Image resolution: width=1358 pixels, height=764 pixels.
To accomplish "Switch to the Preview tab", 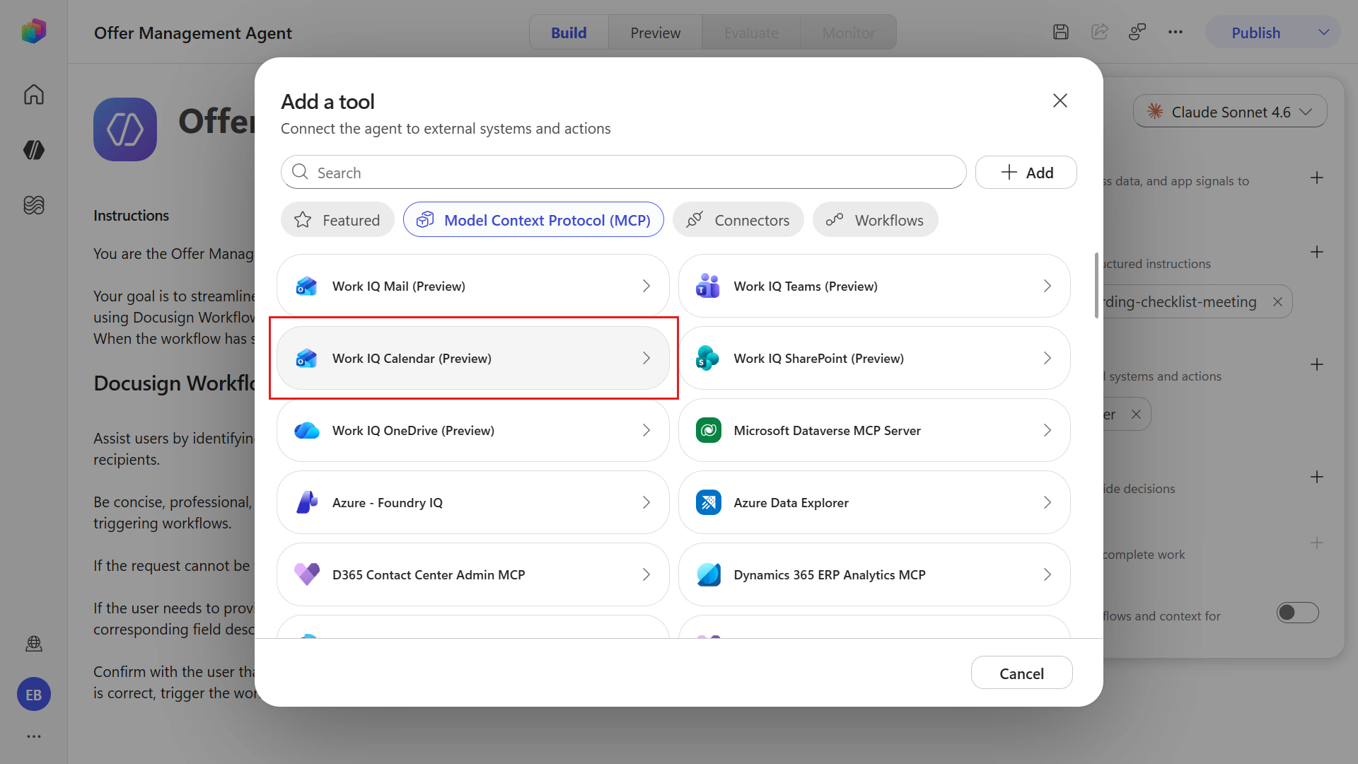I will (x=655, y=33).
